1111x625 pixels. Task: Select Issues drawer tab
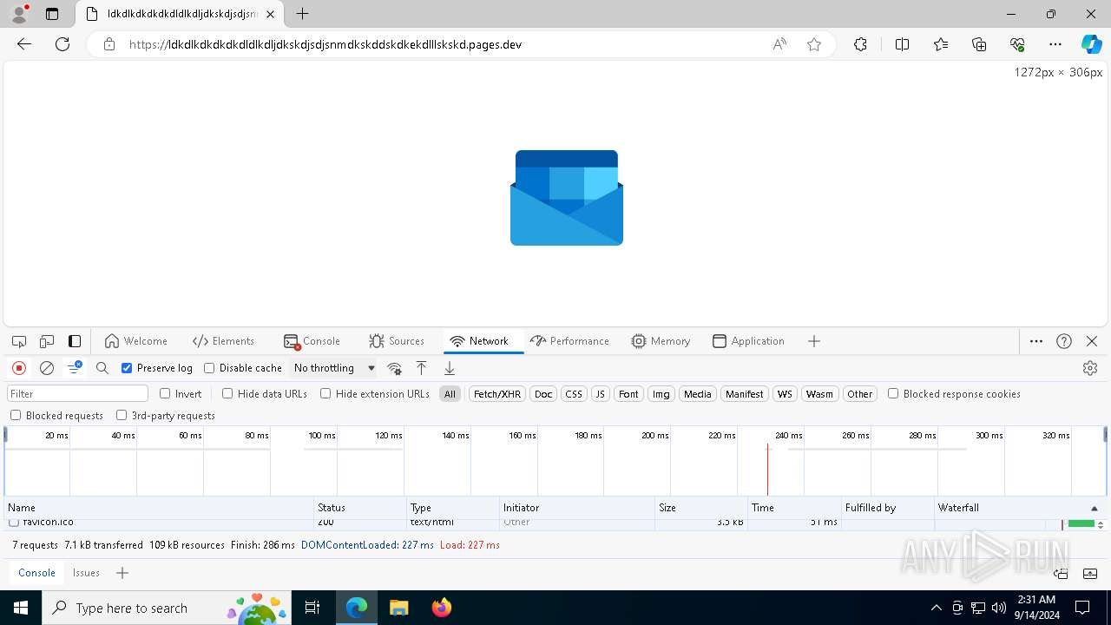click(x=86, y=573)
